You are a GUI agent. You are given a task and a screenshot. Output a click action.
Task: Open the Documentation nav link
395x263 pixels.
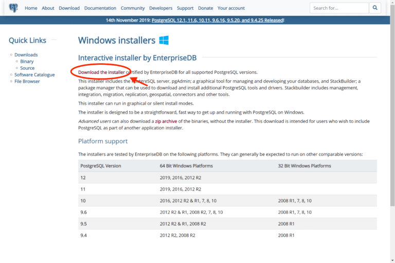click(x=100, y=8)
